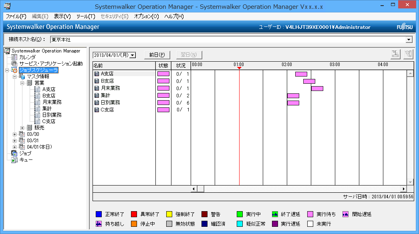Click the 集計 row icon in list
The image size is (419, 234).
(97, 95)
